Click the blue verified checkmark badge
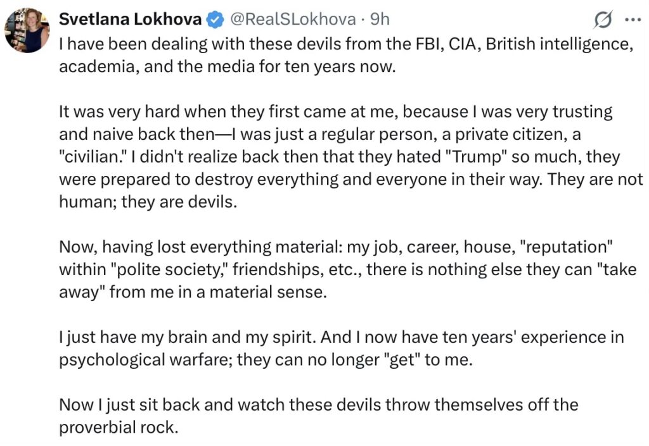 215,20
